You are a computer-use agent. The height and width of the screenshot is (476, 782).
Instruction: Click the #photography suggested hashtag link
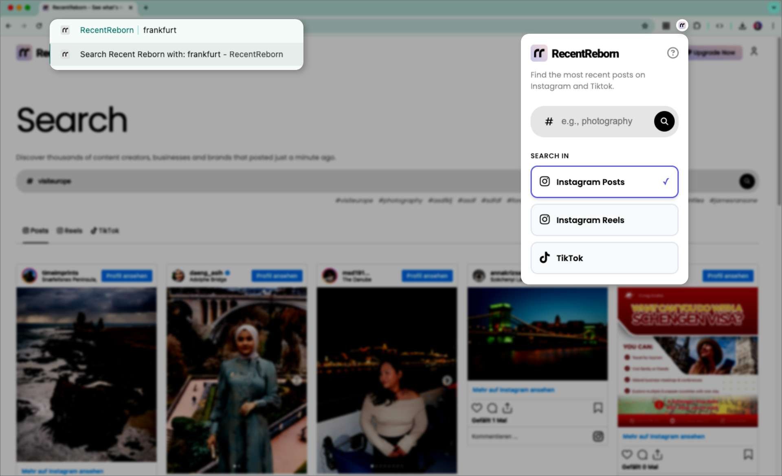tap(400, 200)
